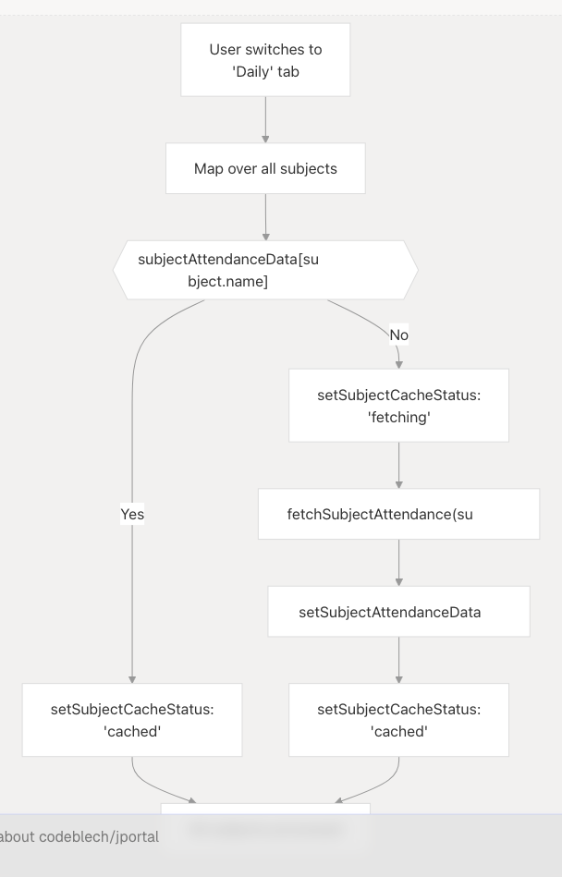Click the arrow from setSubjectAttendanceData to 'cached' node
Image resolution: width=562 pixels, height=877 pixels.
(398, 660)
